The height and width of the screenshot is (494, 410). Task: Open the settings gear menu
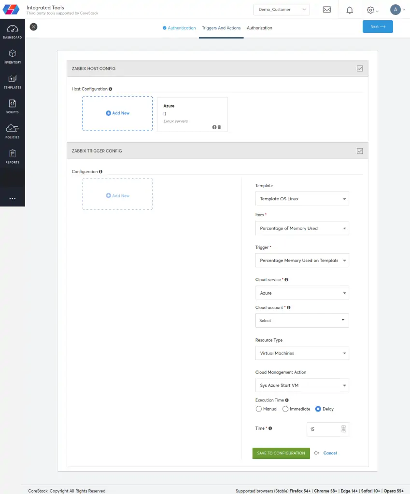[372, 10]
